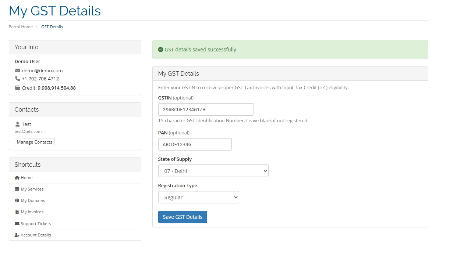The height and width of the screenshot is (257, 450).
Task: Click the house icon in Shortcuts
Action: point(17,178)
